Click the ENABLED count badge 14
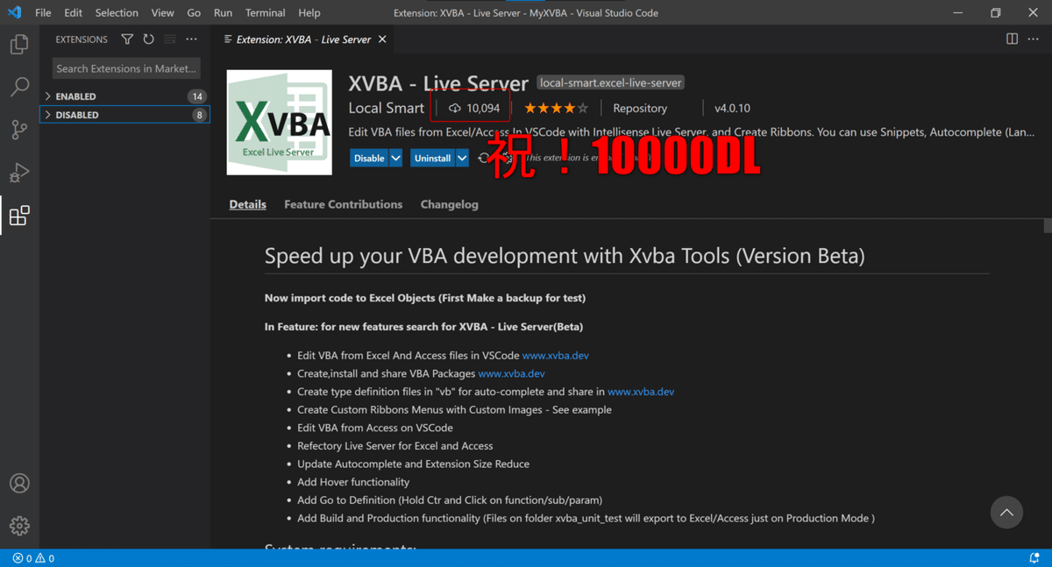1052x567 pixels. click(196, 96)
